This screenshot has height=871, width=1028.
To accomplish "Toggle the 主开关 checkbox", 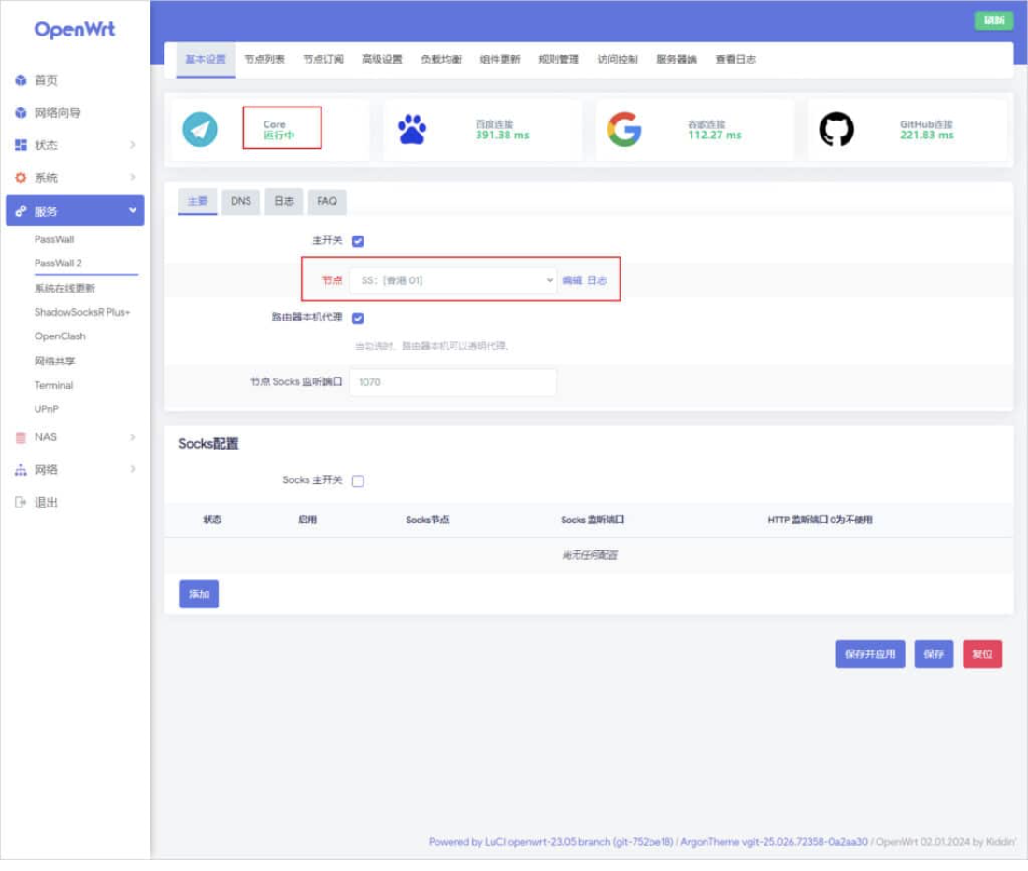I will (x=358, y=241).
